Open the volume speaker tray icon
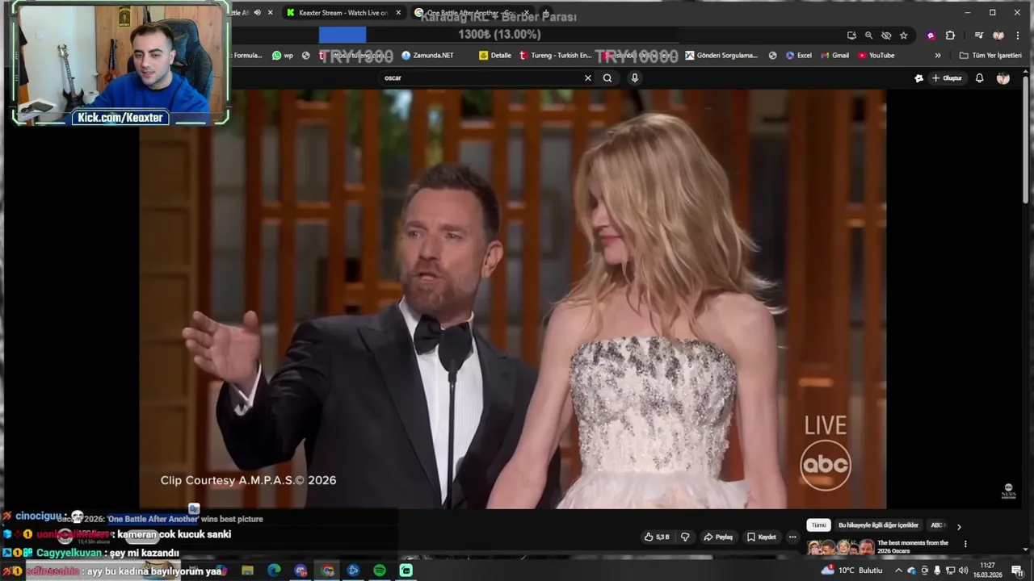 pos(963,571)
